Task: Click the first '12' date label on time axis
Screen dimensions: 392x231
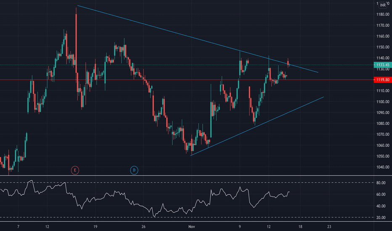Action: (47, 227)
